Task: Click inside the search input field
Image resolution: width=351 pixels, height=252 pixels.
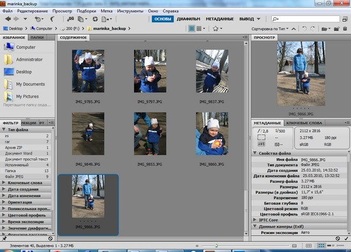Action: point(306,19)
